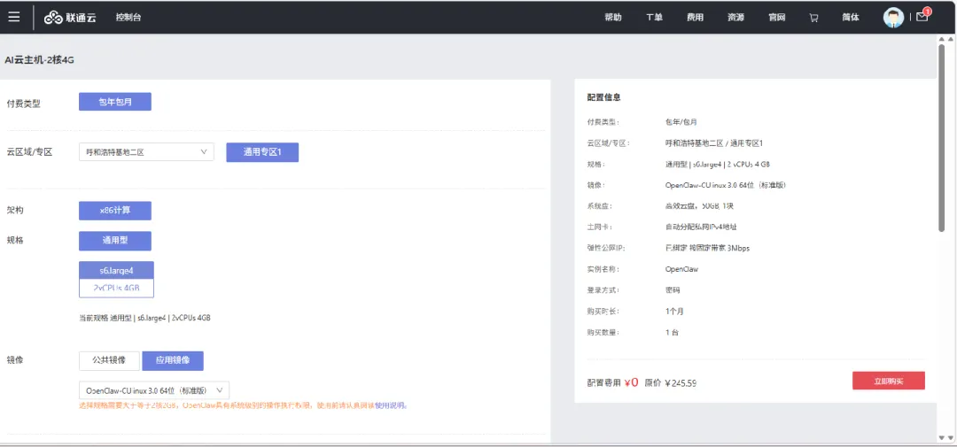Click the 当前规格 summary text
The height and width of the screenshot is (447, 957).
coord(144,319)
